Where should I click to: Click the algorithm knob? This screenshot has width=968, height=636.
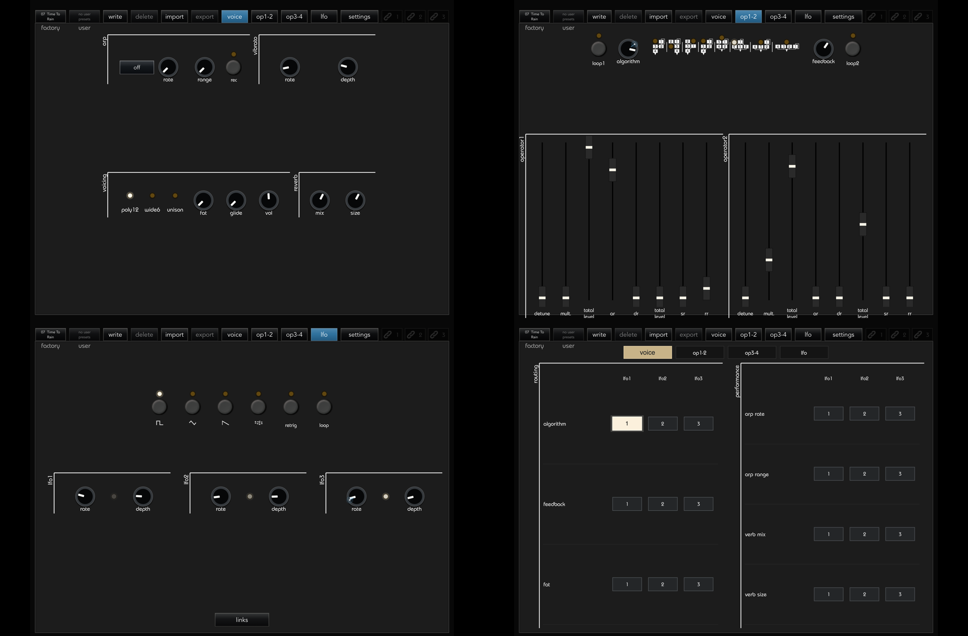pyautogui.click(x=628, y=49)
